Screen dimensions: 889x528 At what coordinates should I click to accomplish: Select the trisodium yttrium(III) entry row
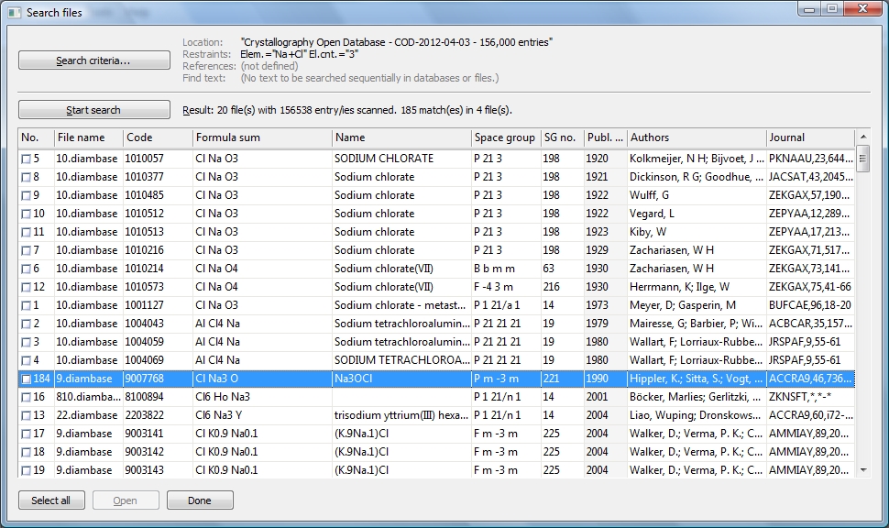(x=401, y=415)
